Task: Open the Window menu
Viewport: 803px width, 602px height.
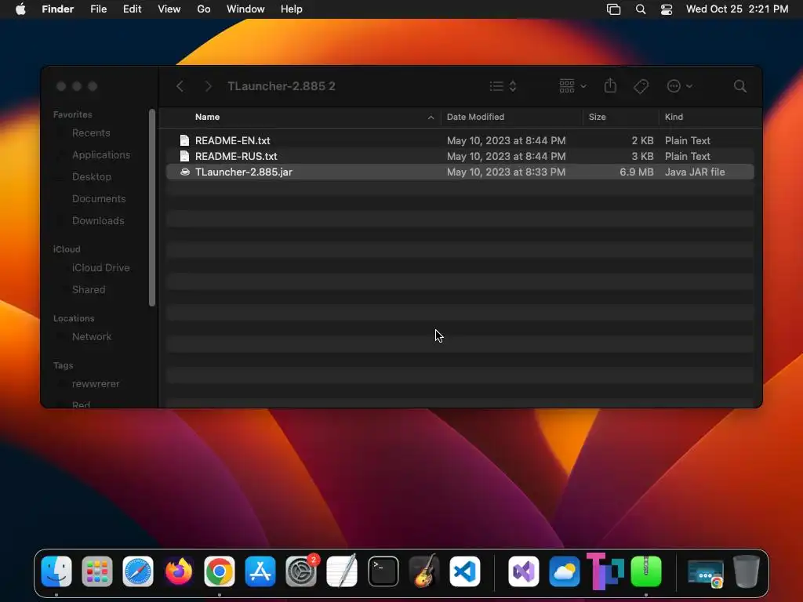Action: 245,9
